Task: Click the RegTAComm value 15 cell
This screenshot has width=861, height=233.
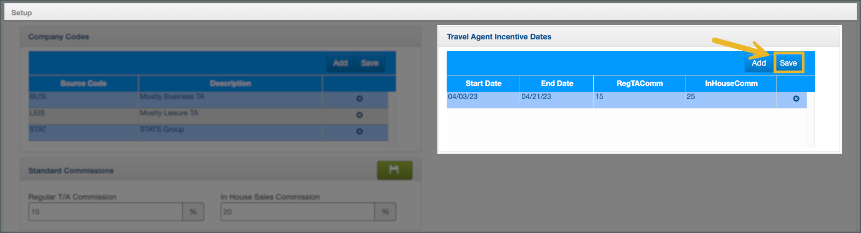Action: pyautogui.click(x=639, y=99)
